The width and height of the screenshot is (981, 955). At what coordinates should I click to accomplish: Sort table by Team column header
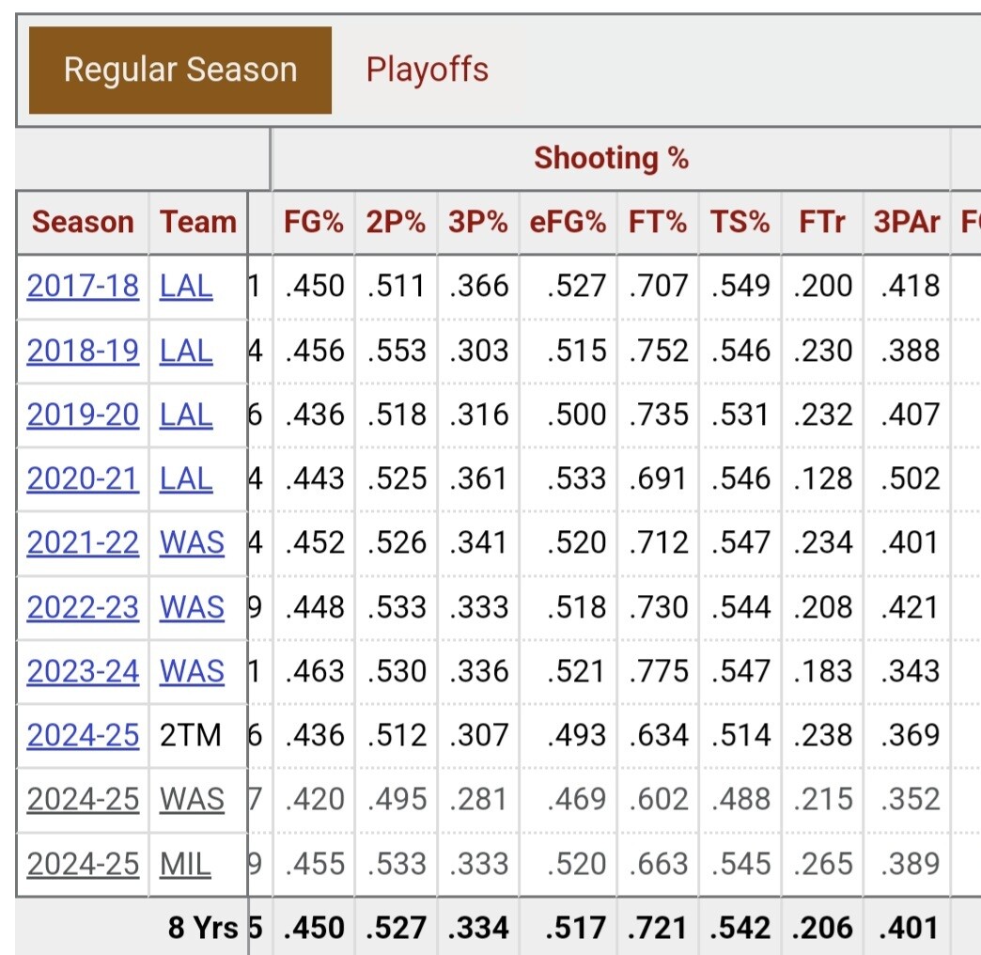coord(197,223)
